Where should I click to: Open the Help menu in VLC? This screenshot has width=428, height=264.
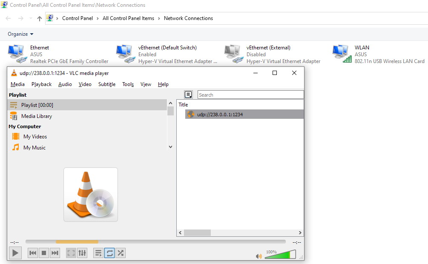(163, 84)
